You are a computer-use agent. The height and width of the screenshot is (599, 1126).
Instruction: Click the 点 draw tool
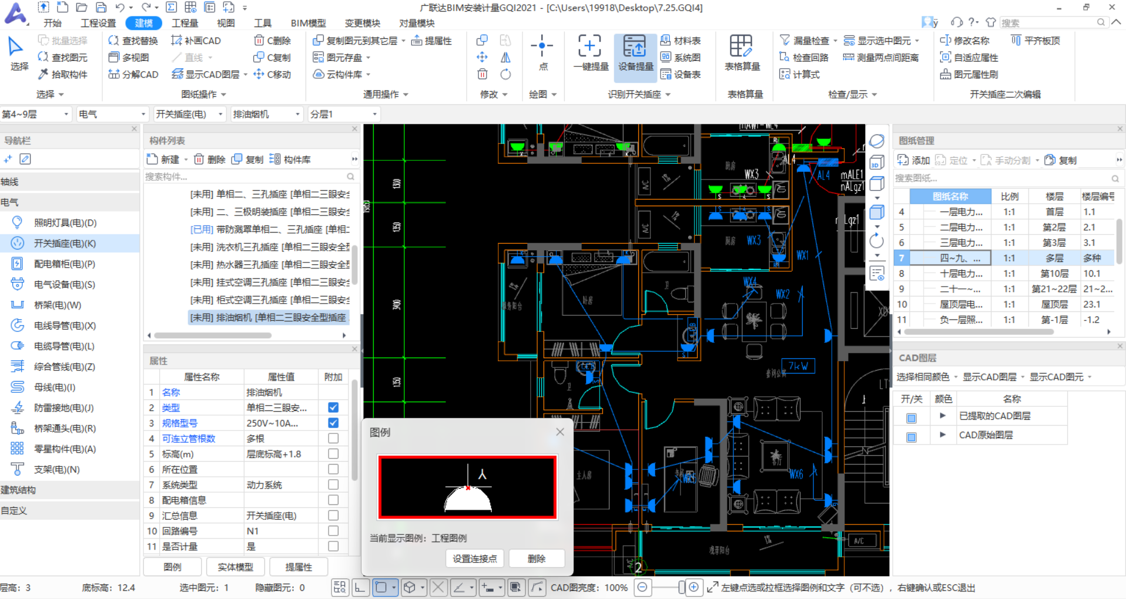[x=542, y=53]
